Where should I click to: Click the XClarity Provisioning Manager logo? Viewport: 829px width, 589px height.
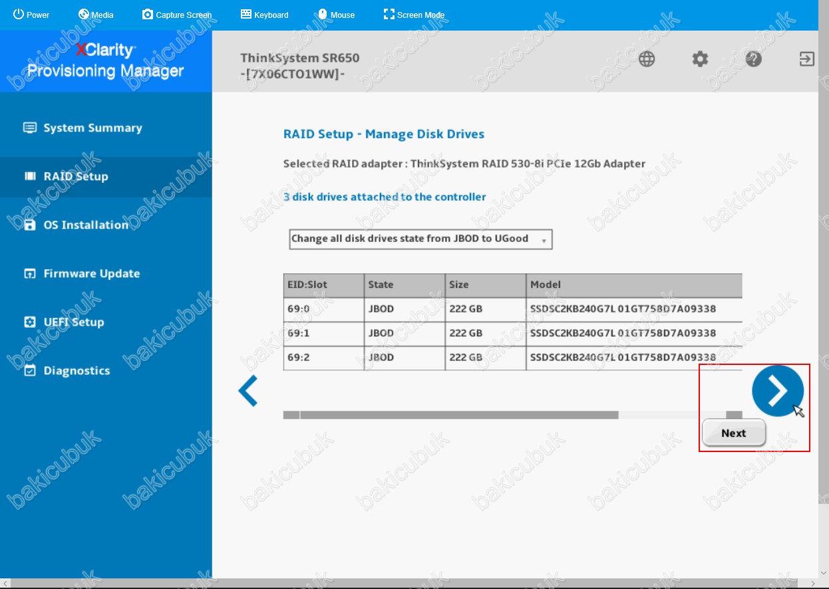coord(106,60)
